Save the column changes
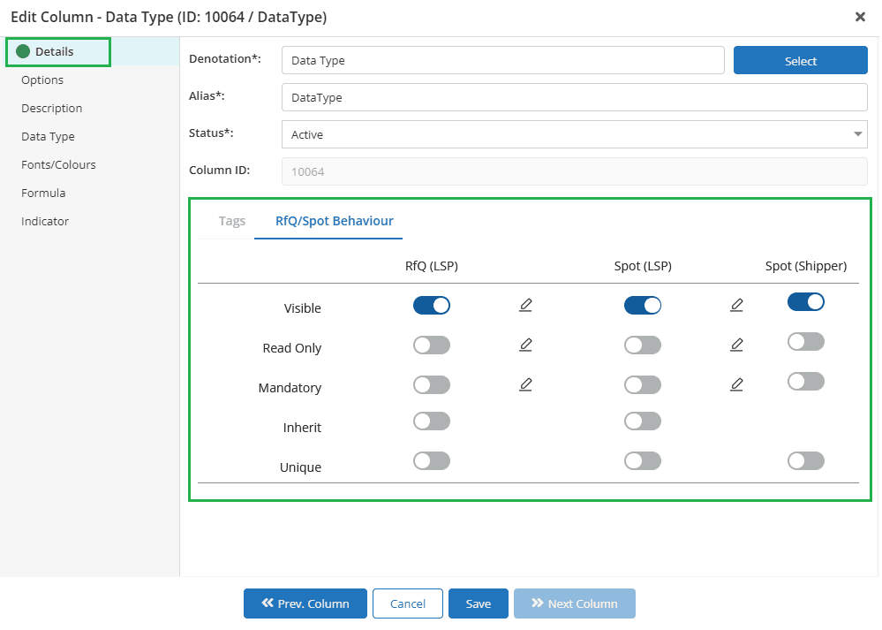Image resolution: width=882 pixels, height=630 pixels. click(479, 603)
